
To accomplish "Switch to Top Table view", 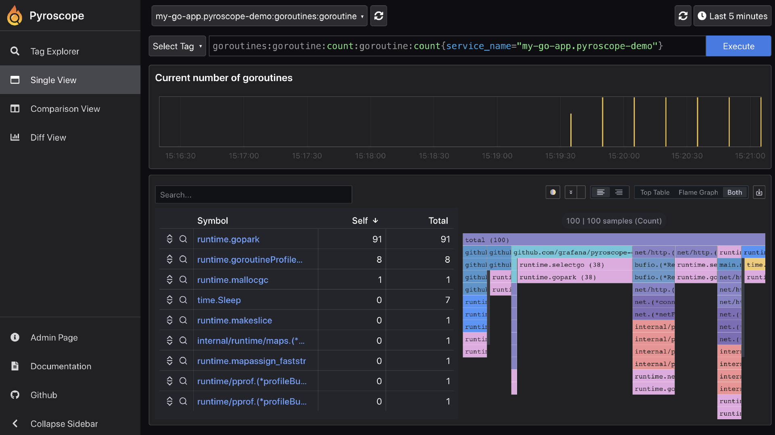I will (654, 192).
